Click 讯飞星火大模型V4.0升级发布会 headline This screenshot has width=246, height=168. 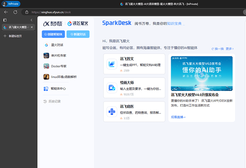(195, 95)
